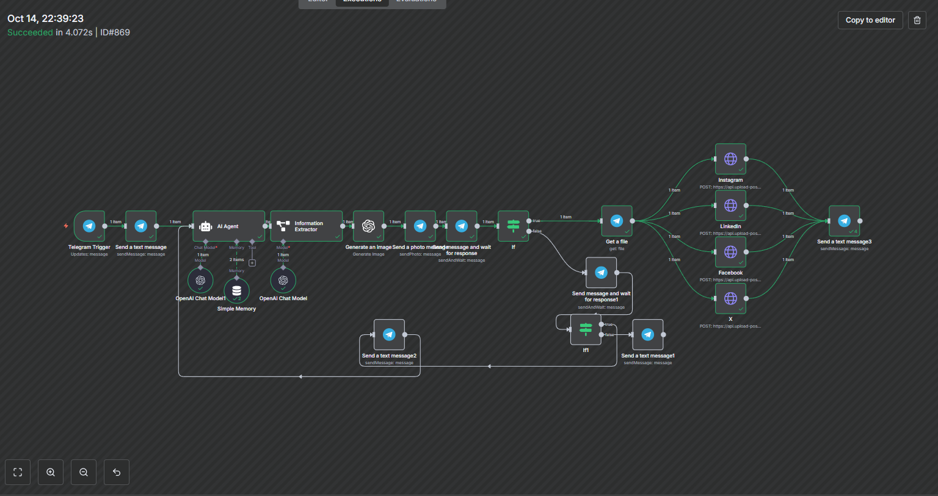
Task: Open the Instagram HTTP request node
Action: click(730, 159)
